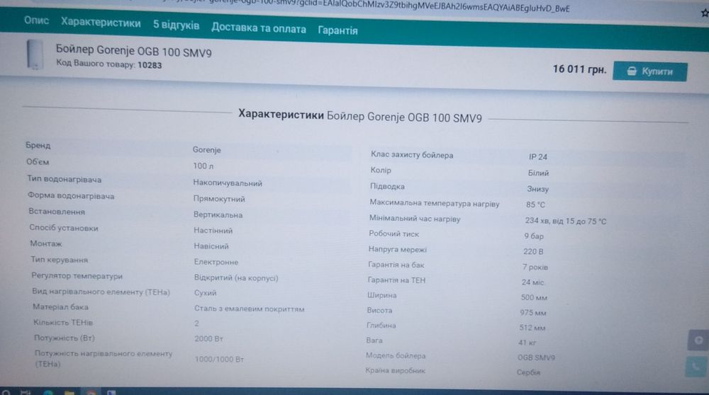709x395 pixels.
Task: Click the Бренд value Gorenje
Action: (x=206, y=150)
